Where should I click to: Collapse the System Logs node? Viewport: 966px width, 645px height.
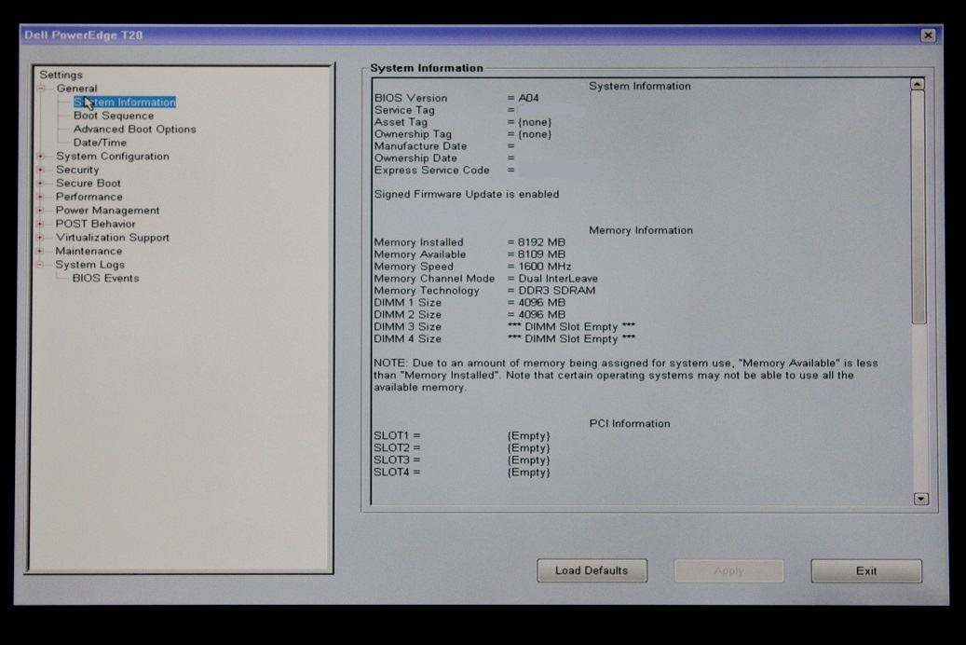coord(41,265)
